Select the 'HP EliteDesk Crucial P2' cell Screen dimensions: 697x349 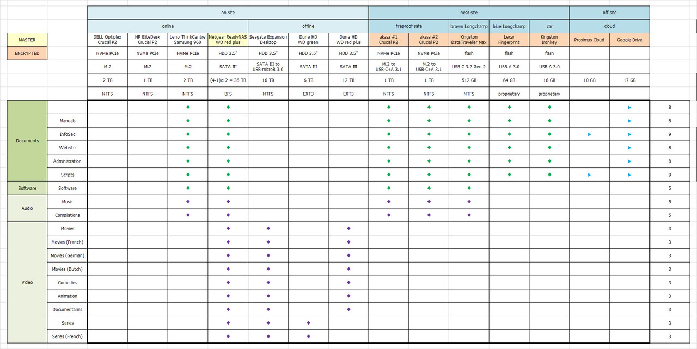148,40
